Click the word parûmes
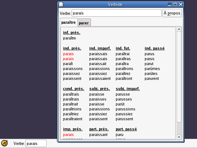 (152, 69)
